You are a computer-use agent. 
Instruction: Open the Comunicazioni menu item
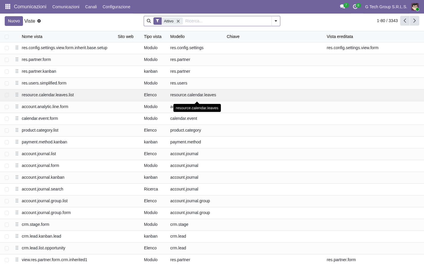pos(66,7)
